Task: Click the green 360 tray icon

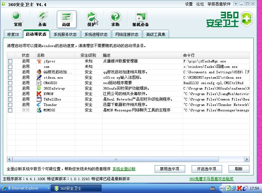Action: [228, 188]
